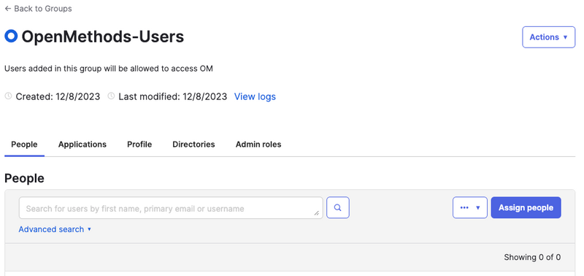Image resolution: width=584 pixels, height=276 pixels.
Task: Click the user search input field
Action: pos(171,208)
